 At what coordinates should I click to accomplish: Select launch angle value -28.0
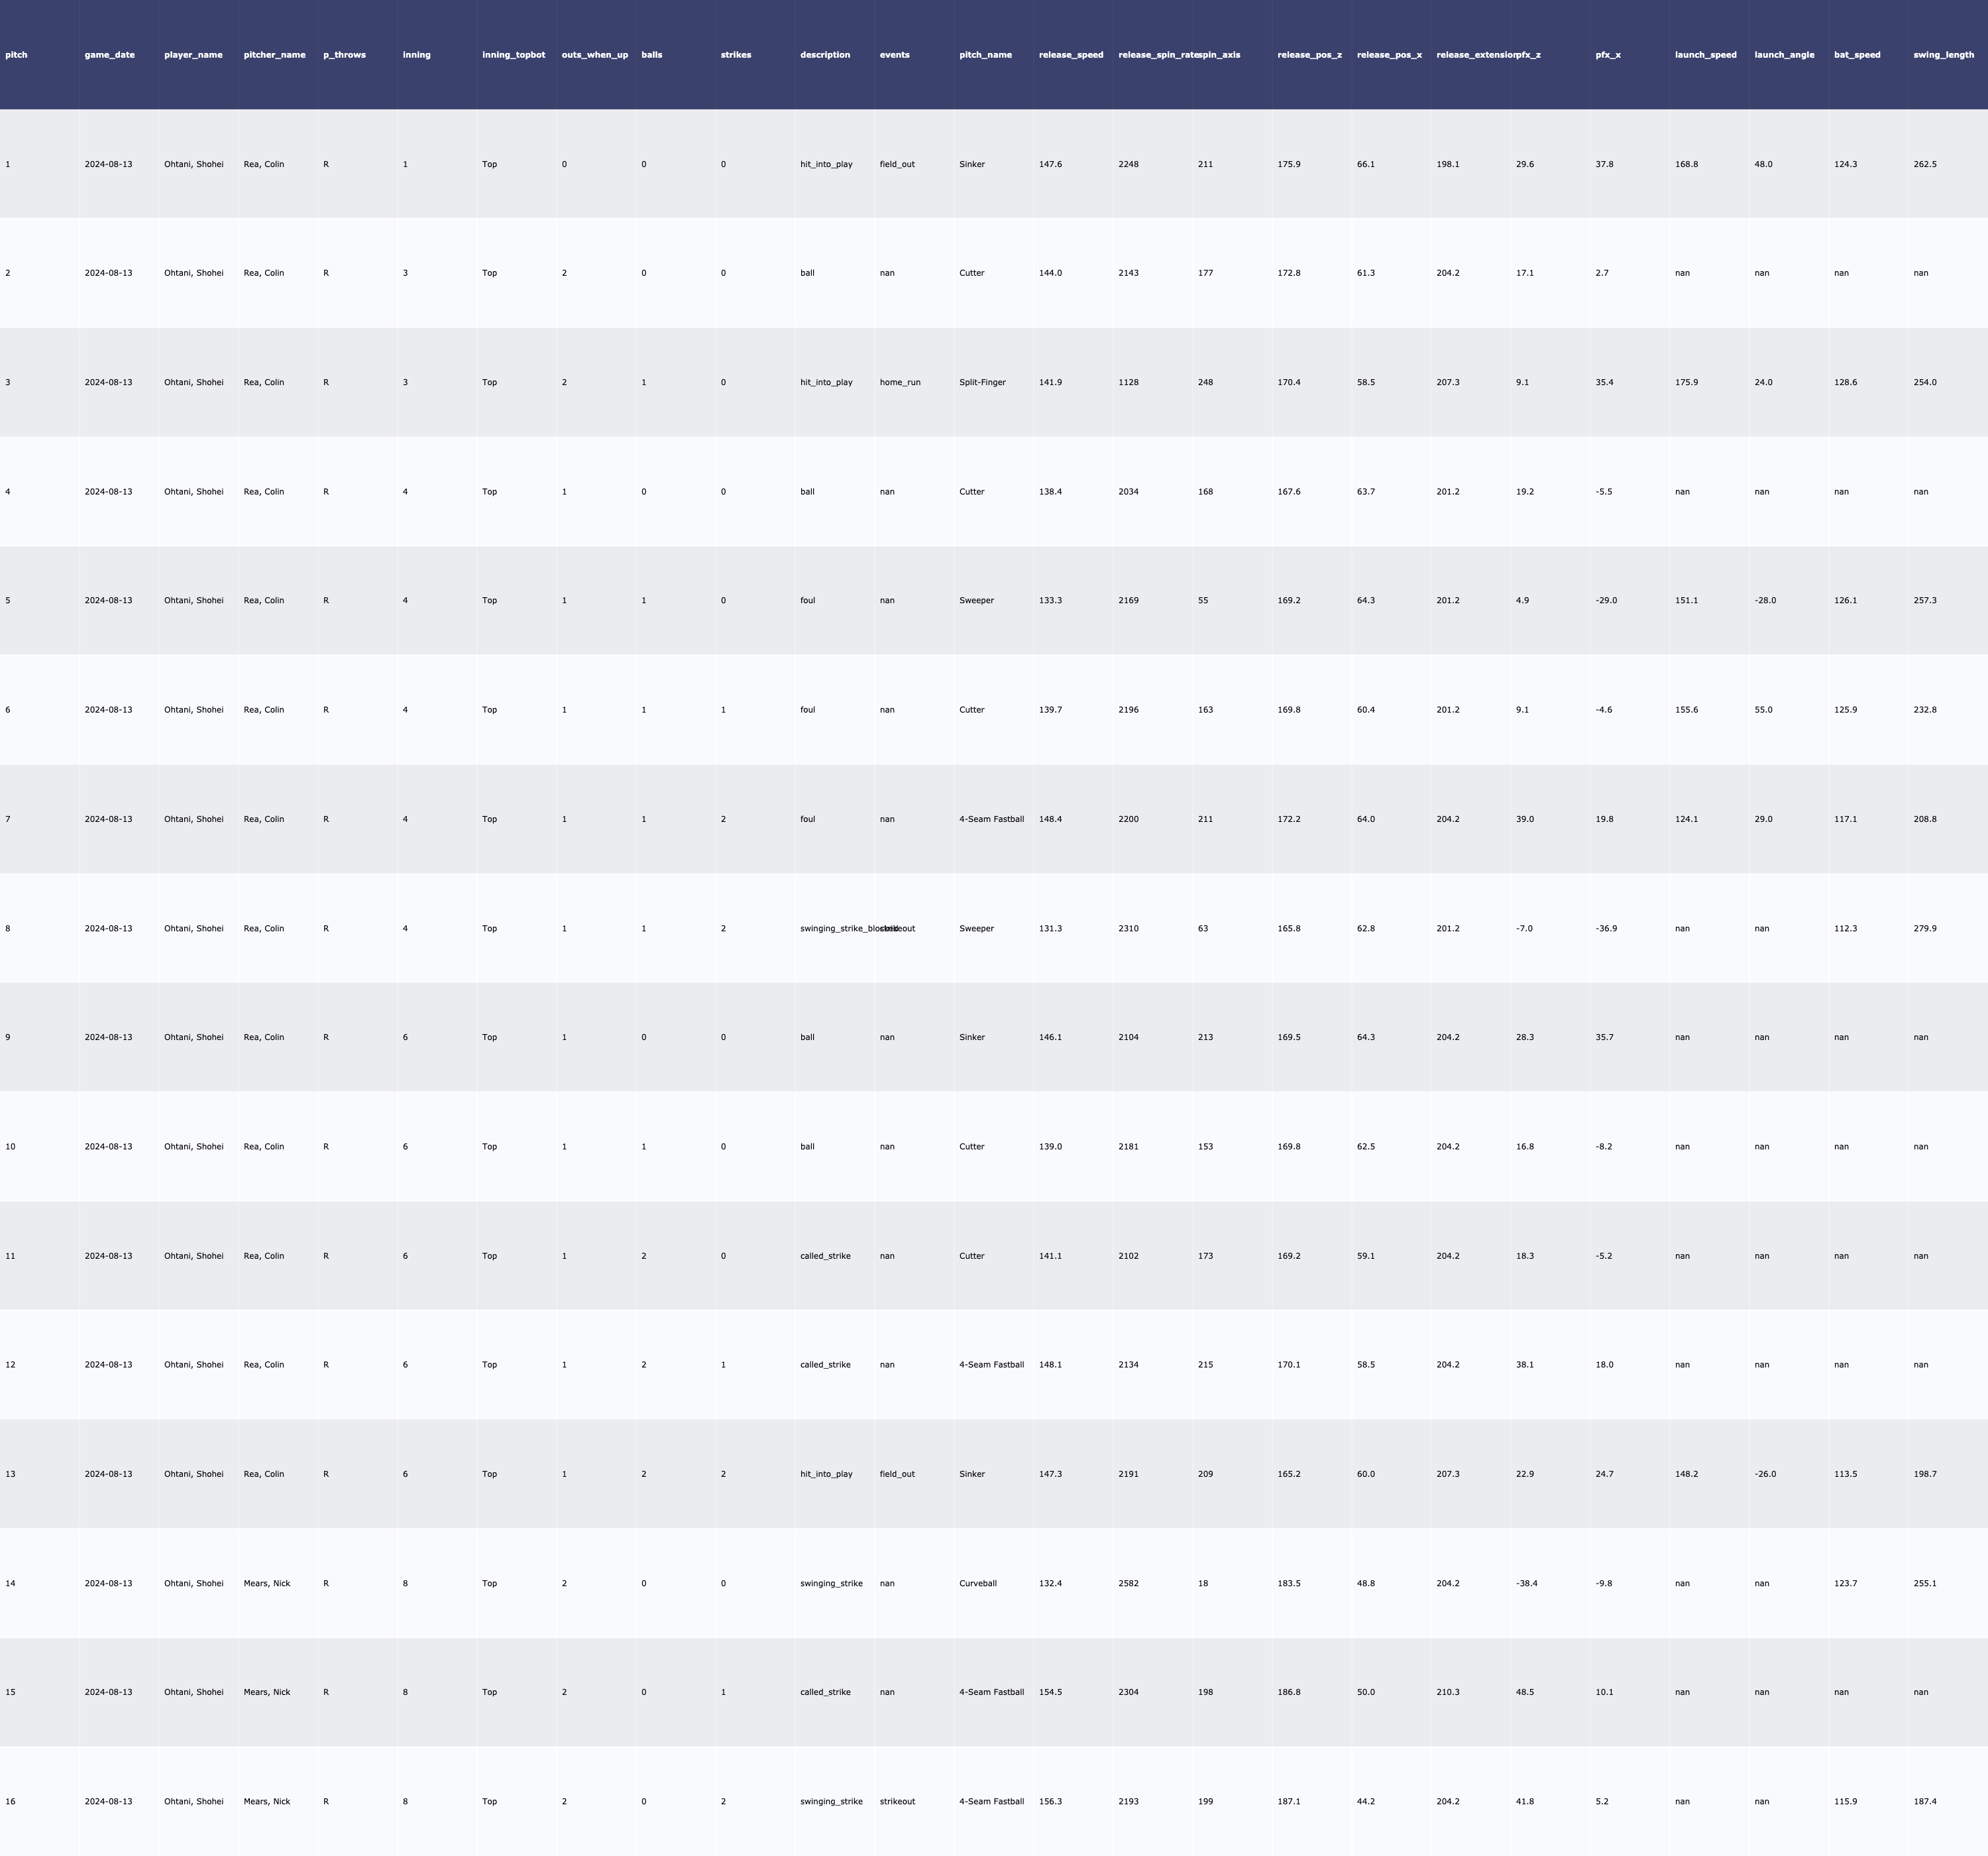pos(1765,601)
